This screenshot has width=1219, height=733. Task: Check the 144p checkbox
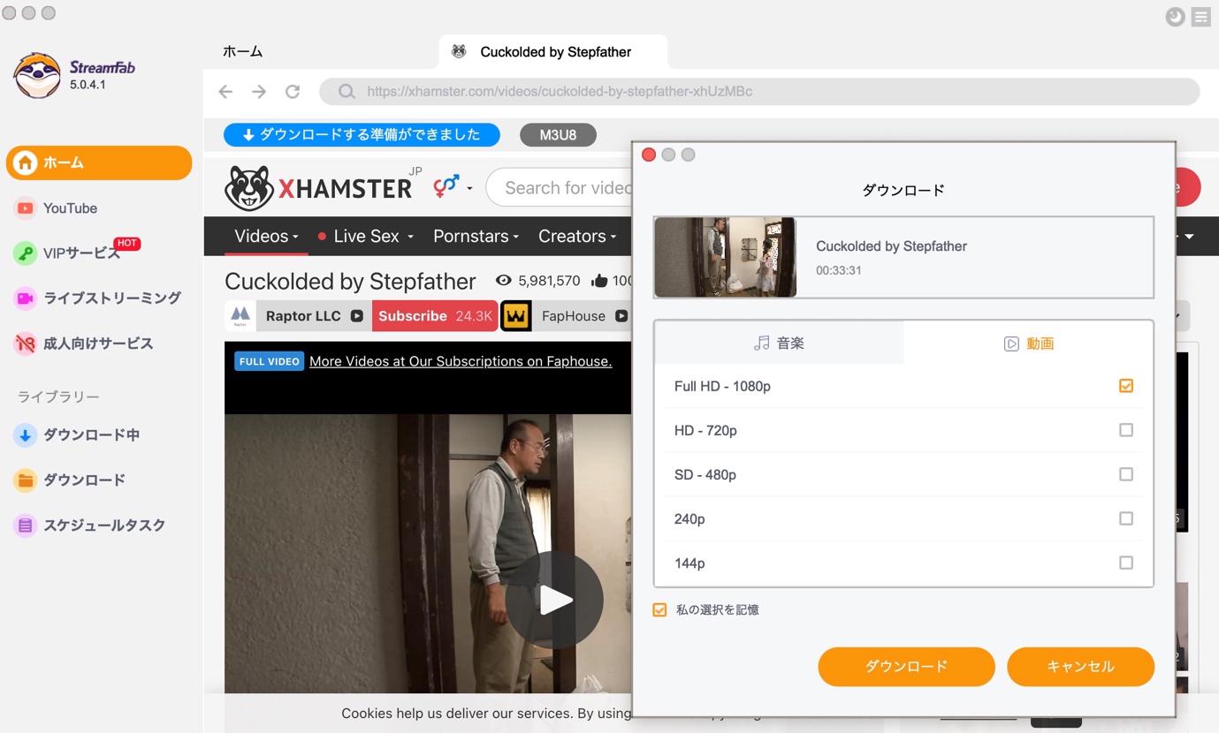(x=1126, y=563)
